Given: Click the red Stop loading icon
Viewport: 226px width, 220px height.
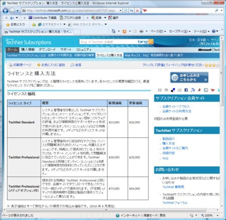Looking at the screenshot, I should 137,11.
